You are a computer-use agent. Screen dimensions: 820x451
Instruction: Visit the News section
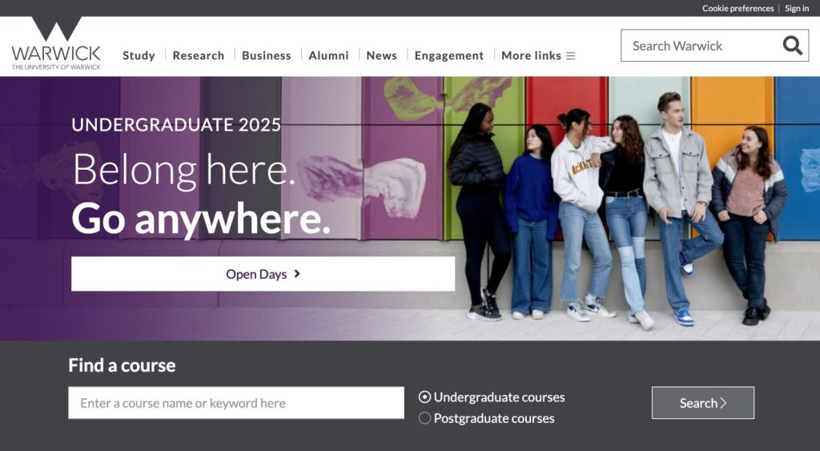pyautogui.click(x=381, y=55)
